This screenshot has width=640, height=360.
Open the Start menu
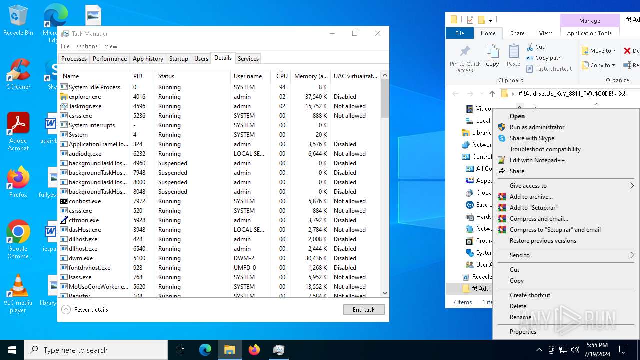[x=12, y=350]
